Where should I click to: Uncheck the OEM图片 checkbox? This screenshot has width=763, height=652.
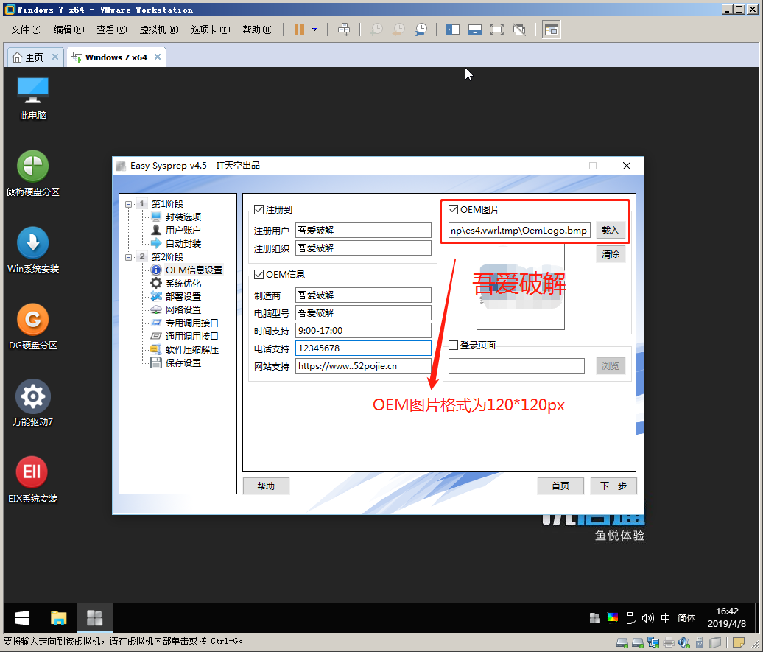(453, 210)
